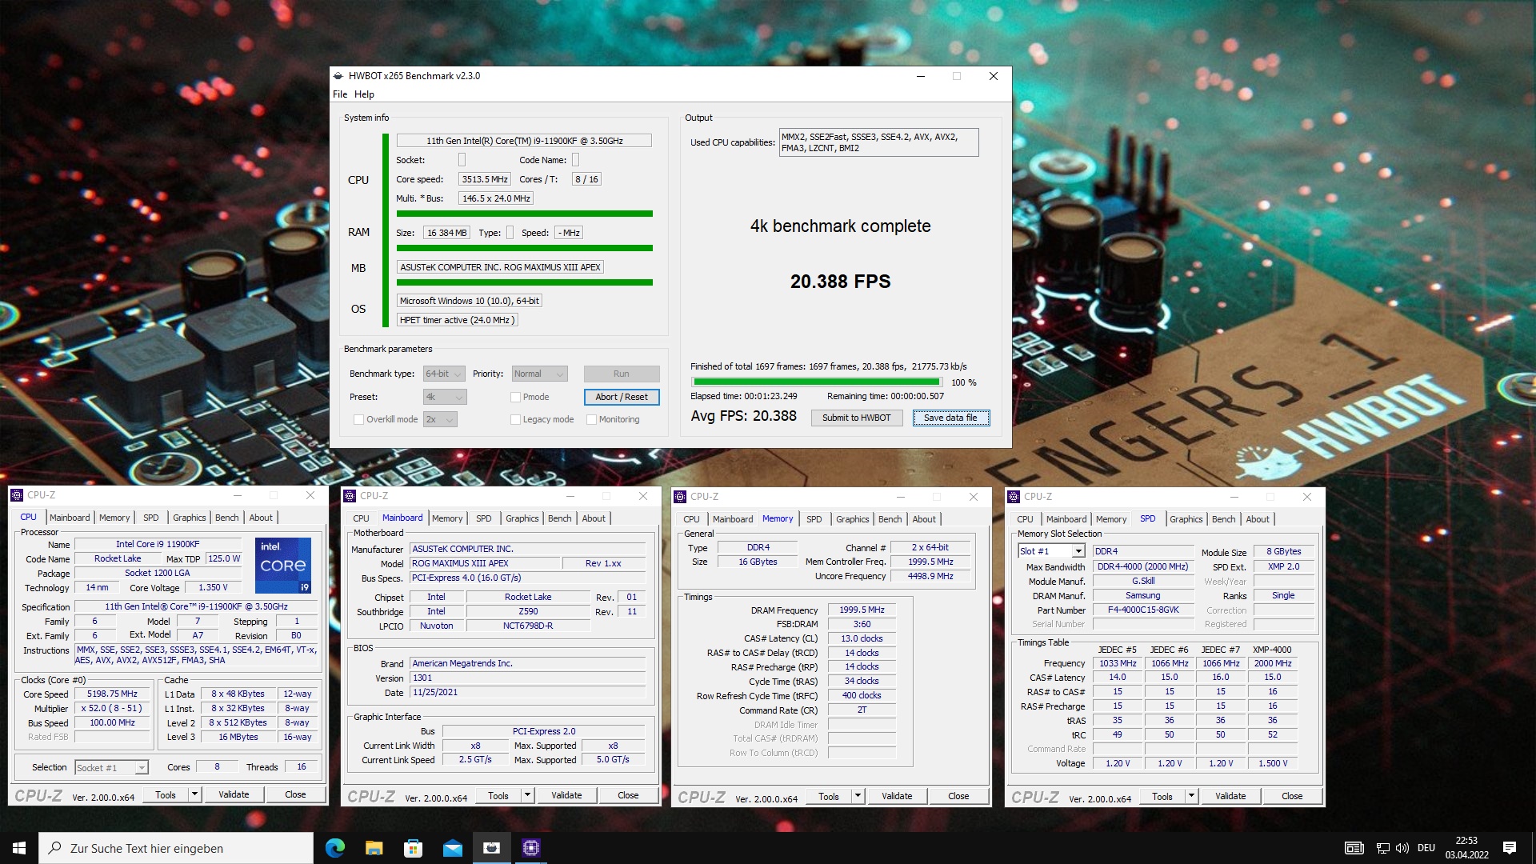Click the green MB status bar
The width and height of the screenshot is (1536, 864).
525,282
